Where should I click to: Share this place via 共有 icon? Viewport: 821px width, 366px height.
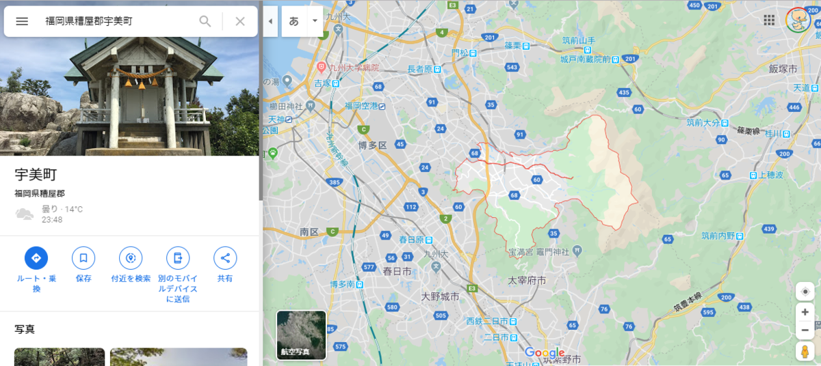click(225, 258)
